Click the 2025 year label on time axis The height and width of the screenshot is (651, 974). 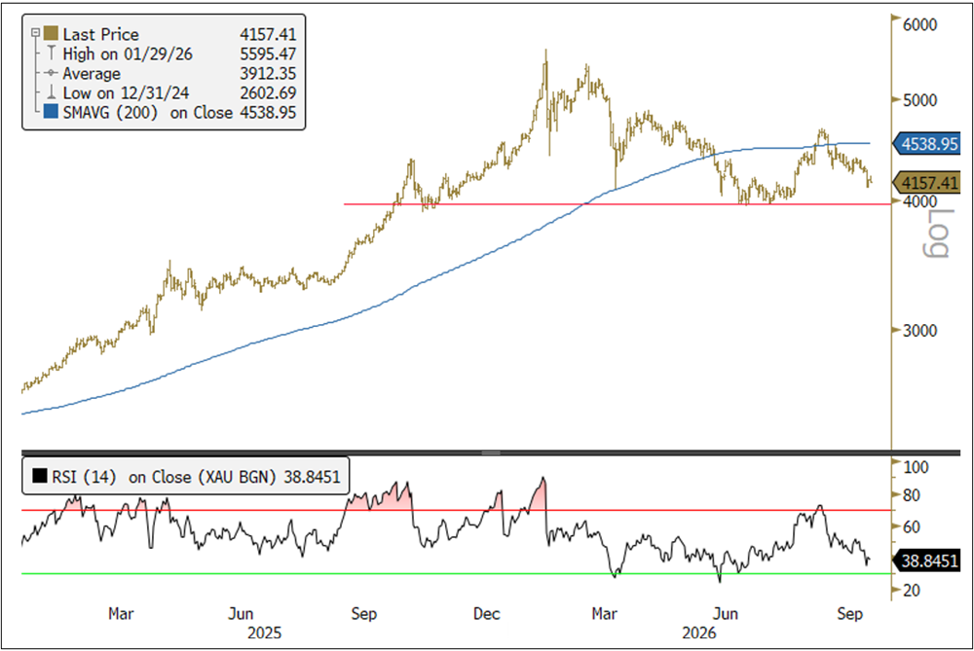pos(264,633)
